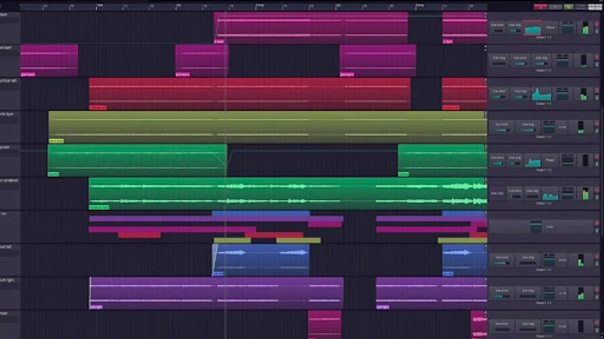Click the yellow name tag on the olive clip
Viewport: 604px width, 339px height.
click(x=56, y=141)
